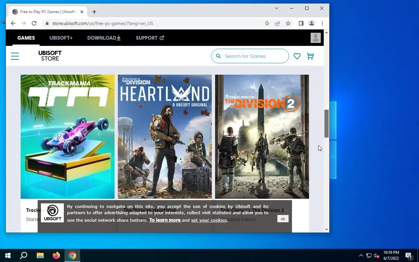The height and width of the screenshot is (262, 419).
Task: Show hidden system tray icons
Action: click(x=361, y=255)
